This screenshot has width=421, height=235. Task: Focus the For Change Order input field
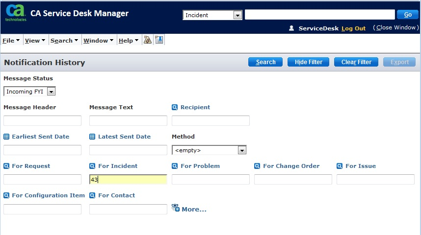click(293, 179)
